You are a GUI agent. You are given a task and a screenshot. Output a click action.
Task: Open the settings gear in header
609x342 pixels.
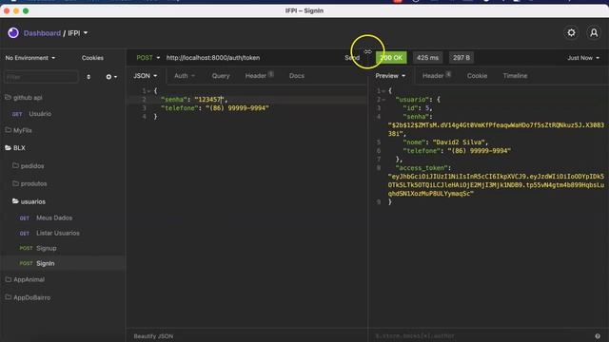(x=571, y=33)
